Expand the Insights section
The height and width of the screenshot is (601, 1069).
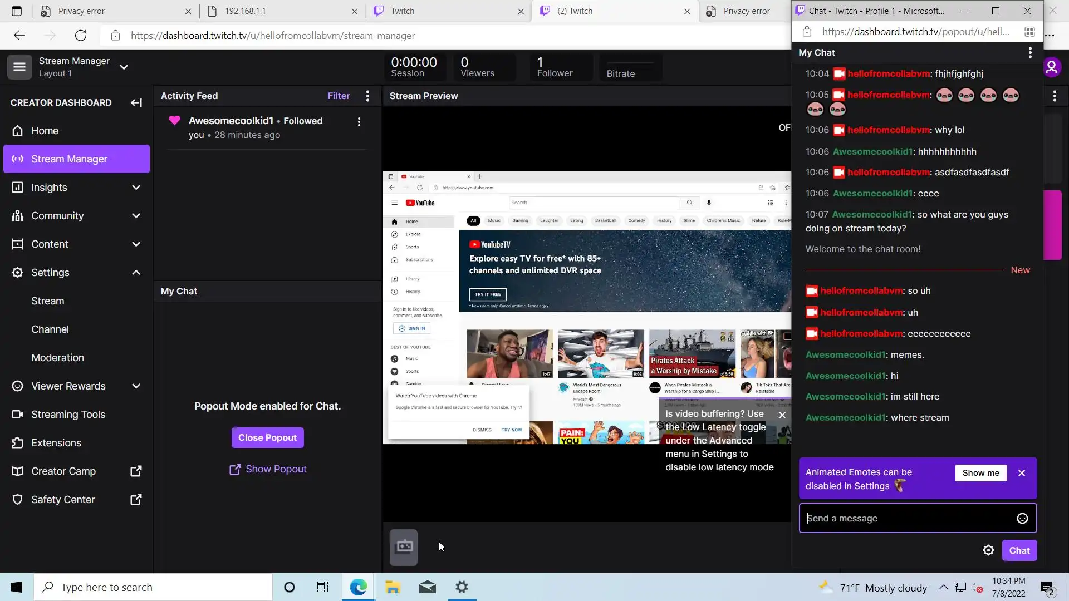pos(136,188)
